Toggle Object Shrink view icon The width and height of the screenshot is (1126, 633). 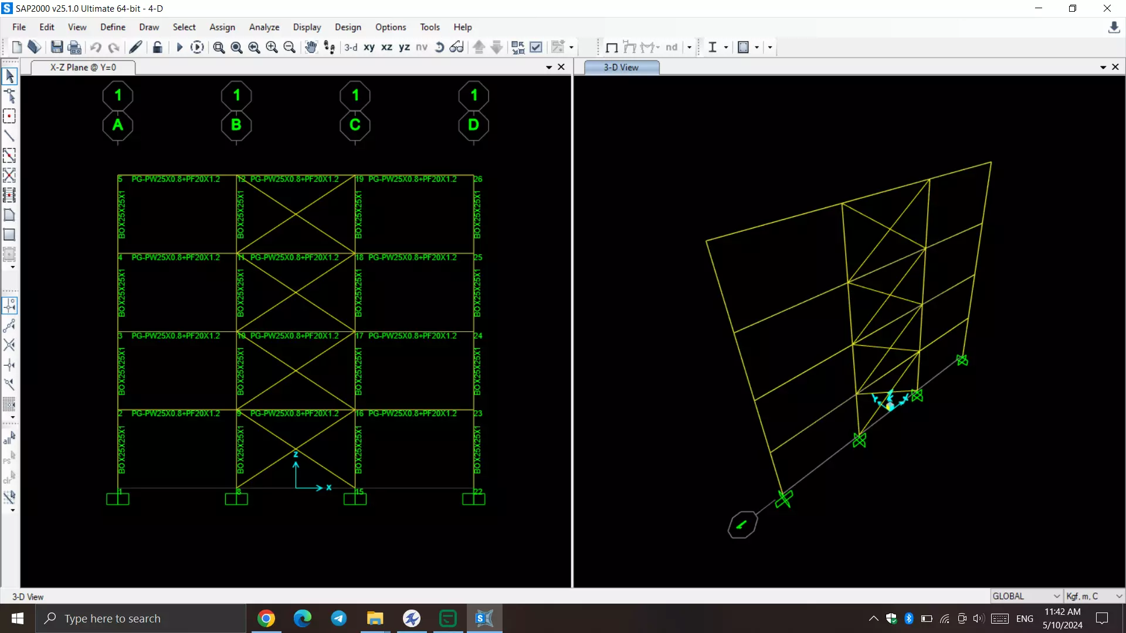pyautogui.click(x=518, y=47)
